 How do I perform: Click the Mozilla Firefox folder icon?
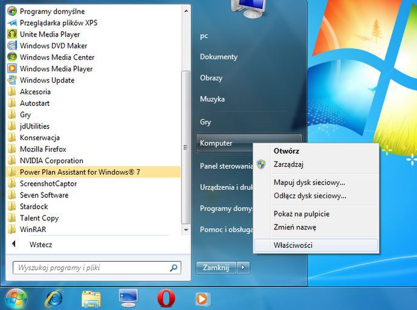pos(11,149)
